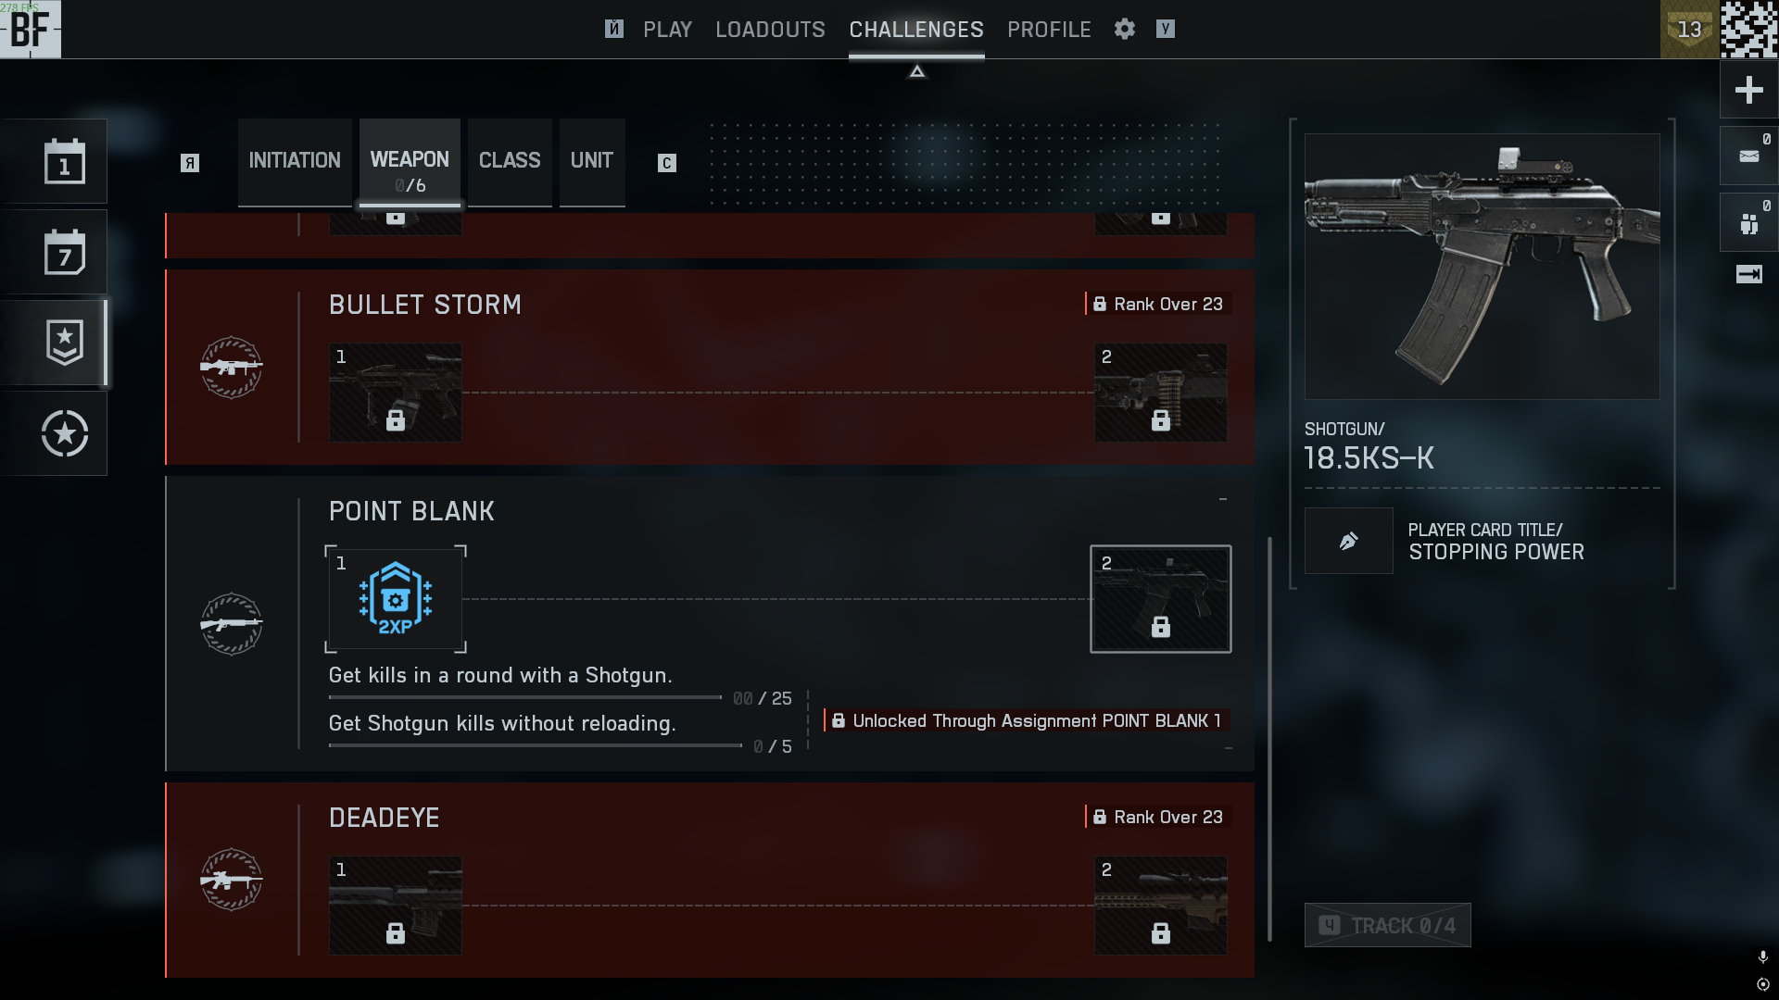
Task: Toggle the microphone icon
Action: [1762, 956]
